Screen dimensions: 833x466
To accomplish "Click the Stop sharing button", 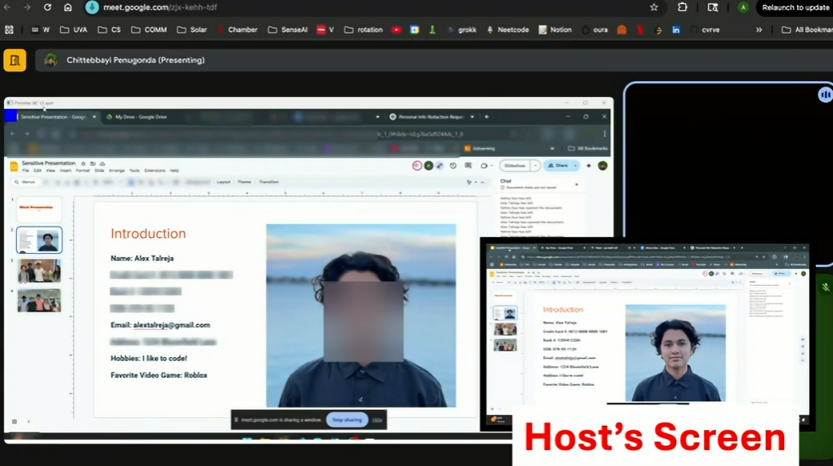I will coord(347,420).
